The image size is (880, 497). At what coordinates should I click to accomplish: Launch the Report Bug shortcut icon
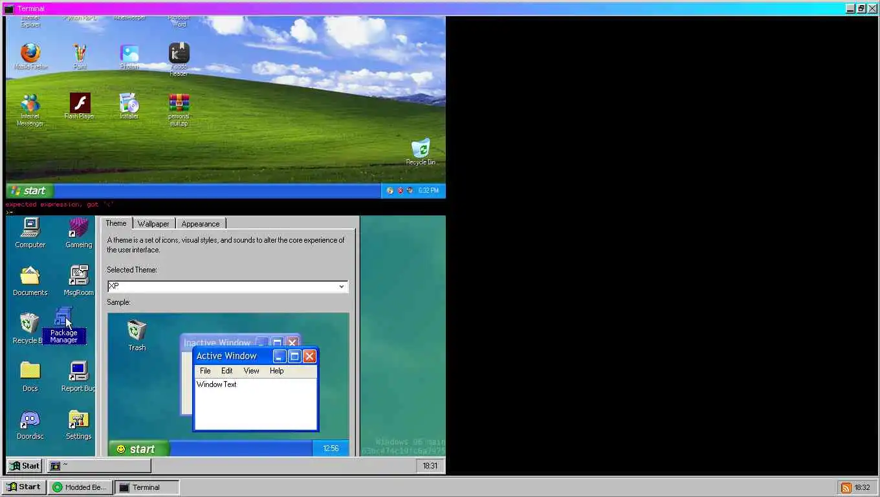[79, 377]
